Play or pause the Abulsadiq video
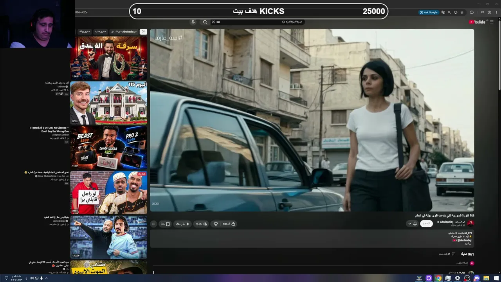 pos(312,120)
